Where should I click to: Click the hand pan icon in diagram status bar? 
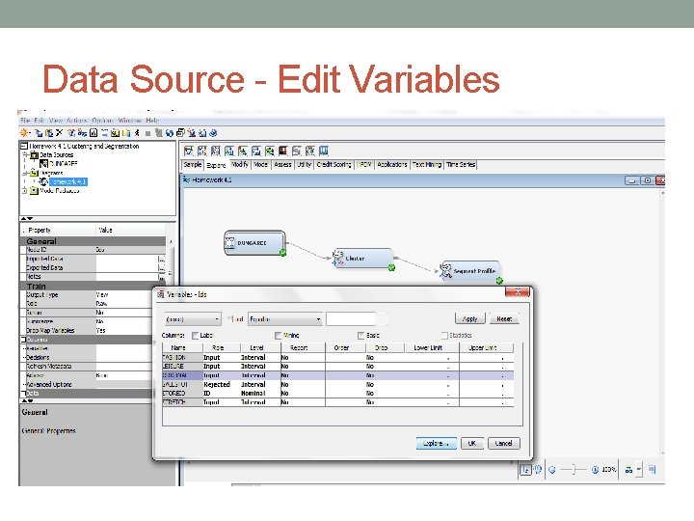(x=538, y=470)
